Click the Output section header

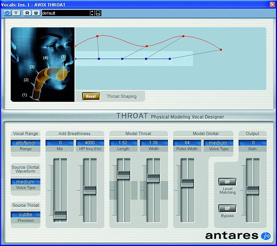pyautogui.click(x=252, y=133)
